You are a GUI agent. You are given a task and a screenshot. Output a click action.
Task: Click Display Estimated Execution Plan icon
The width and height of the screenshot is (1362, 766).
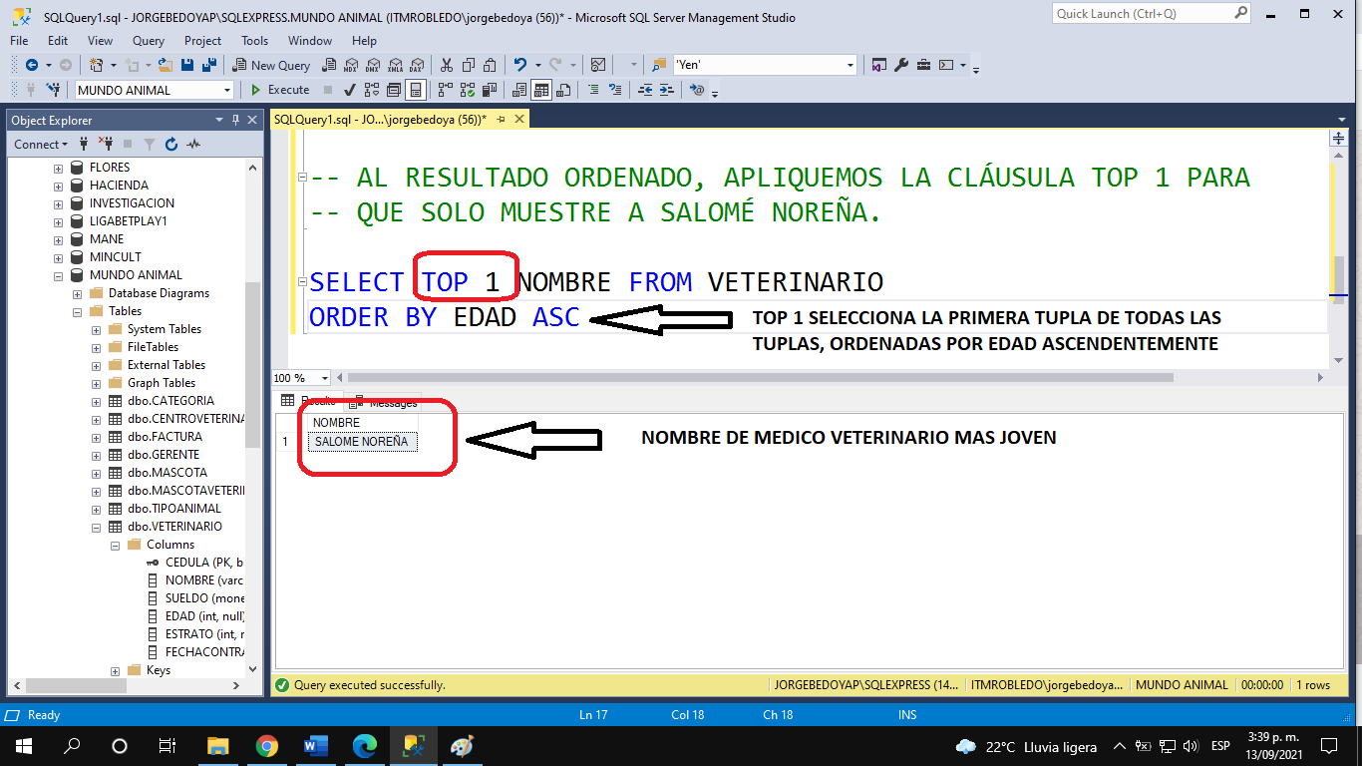click(372, 90)
